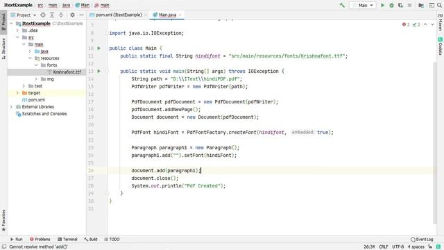Select opened file via the target icon
Screen dimensions: 444x250
(x=43, y=15)
